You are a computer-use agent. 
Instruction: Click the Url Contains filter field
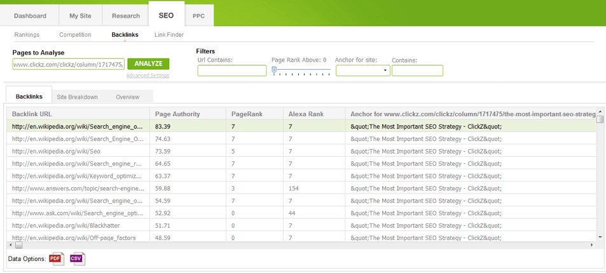pos(232,70)
